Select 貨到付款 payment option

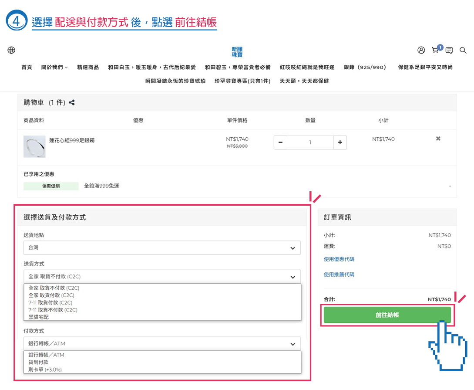(x=38, y=362)
